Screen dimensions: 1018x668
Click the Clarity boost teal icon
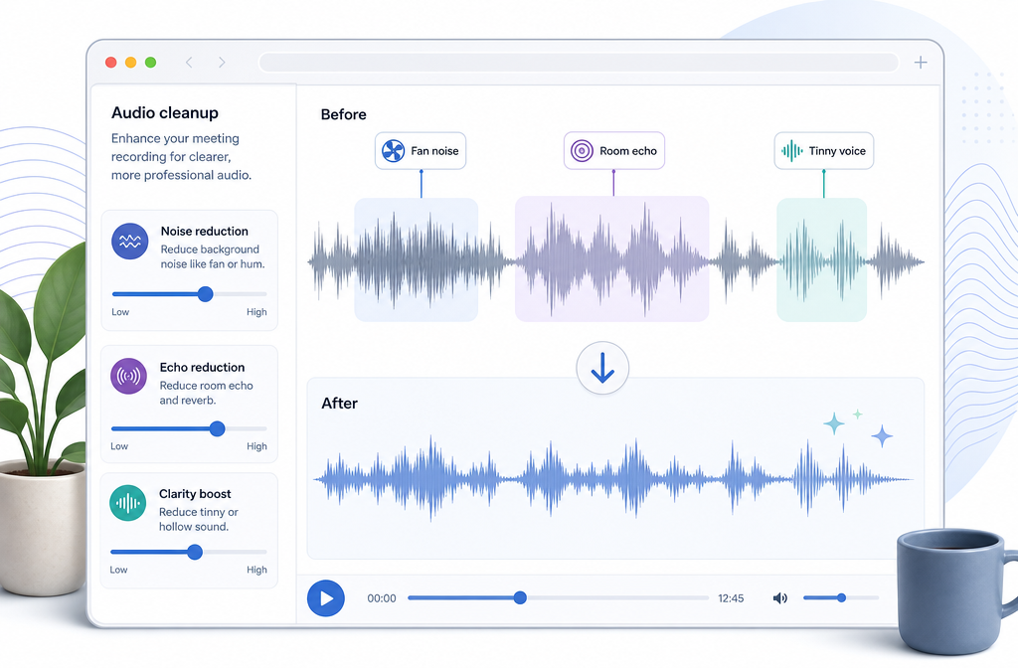128,503
